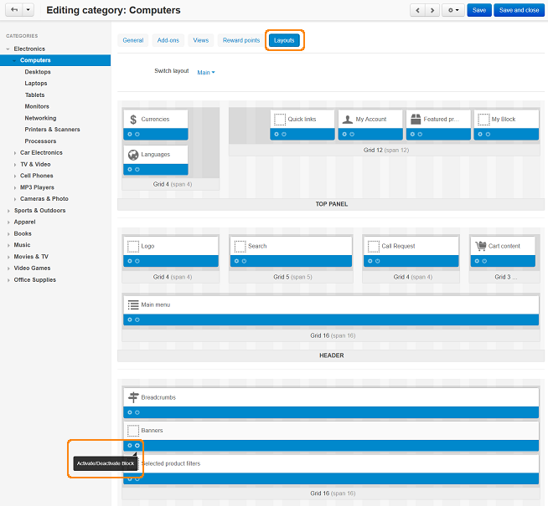Toggle power icon on Cart content block
This screenshot has height=506, width=548.
[485, 261]
